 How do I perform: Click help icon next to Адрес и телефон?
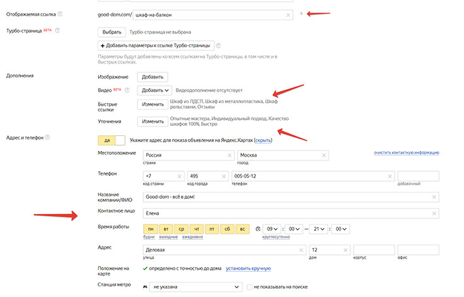coord(47,138)
